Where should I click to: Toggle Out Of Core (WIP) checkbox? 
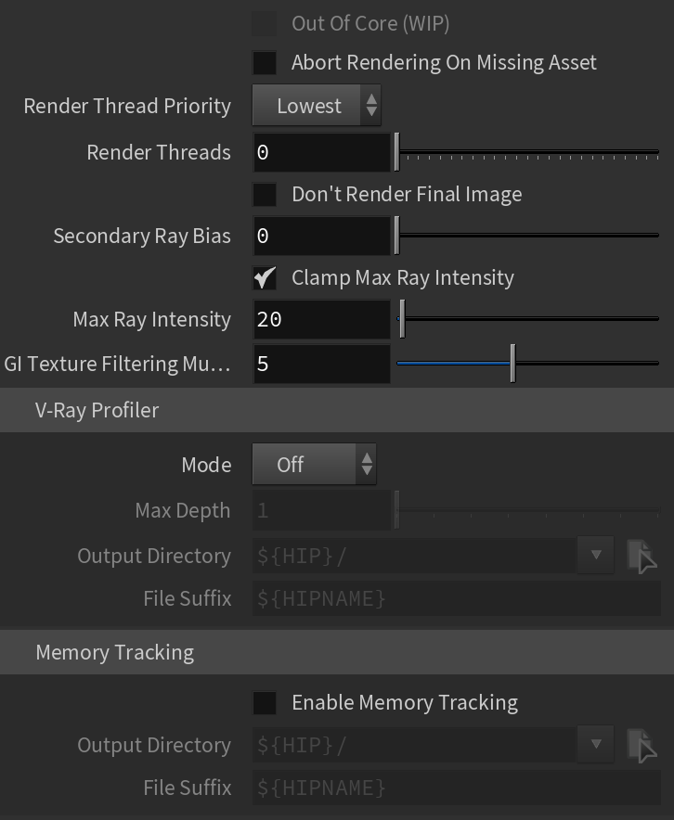click(265, 23)
